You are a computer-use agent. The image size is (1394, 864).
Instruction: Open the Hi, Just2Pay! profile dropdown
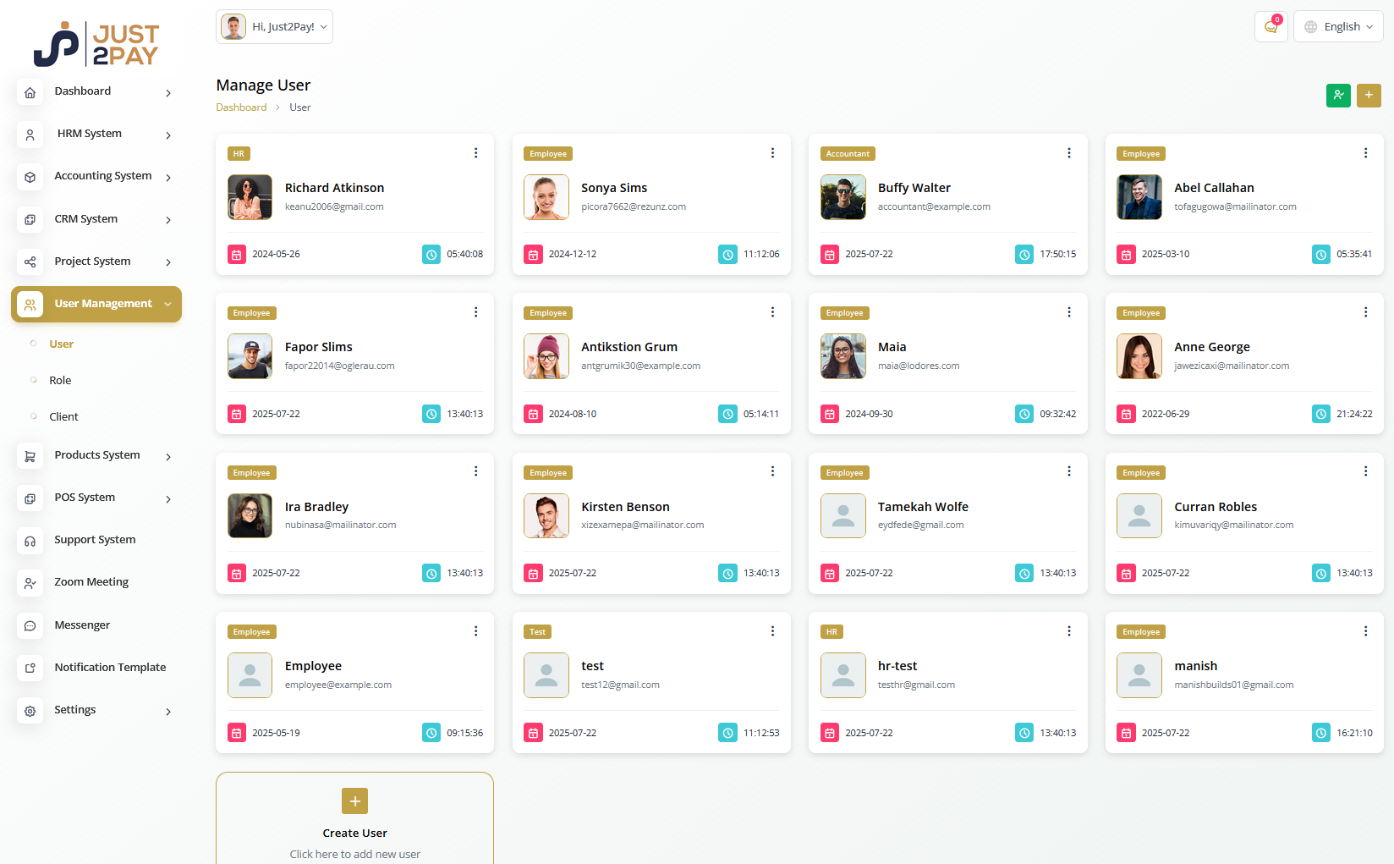click(274, 27)
